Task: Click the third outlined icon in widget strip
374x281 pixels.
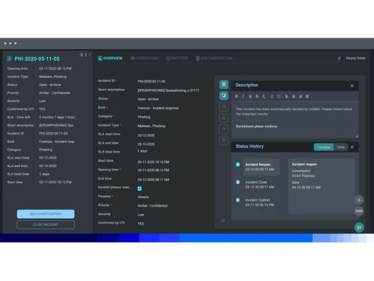Action: 224,107
